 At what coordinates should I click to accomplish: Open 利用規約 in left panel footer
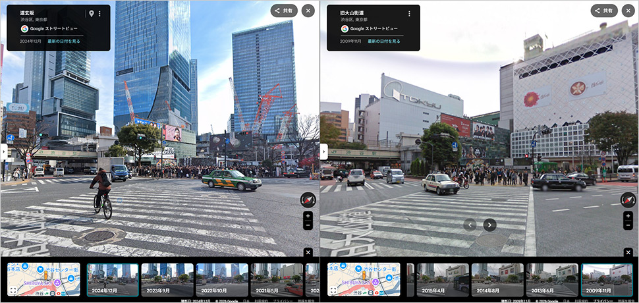tap(262, 301)
